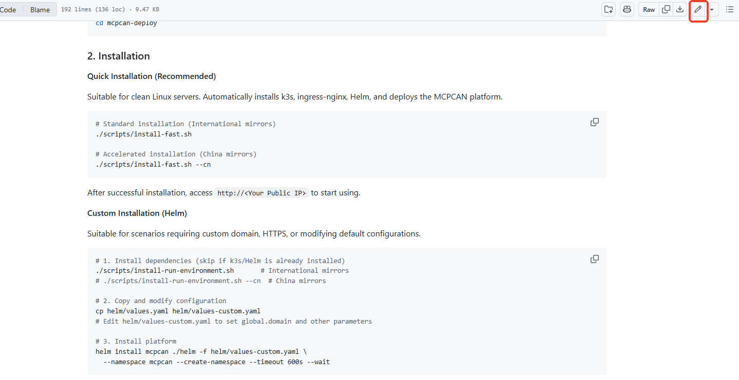Download the raw file
This screenshot has height=380, width=739.
tap(680, 10)
